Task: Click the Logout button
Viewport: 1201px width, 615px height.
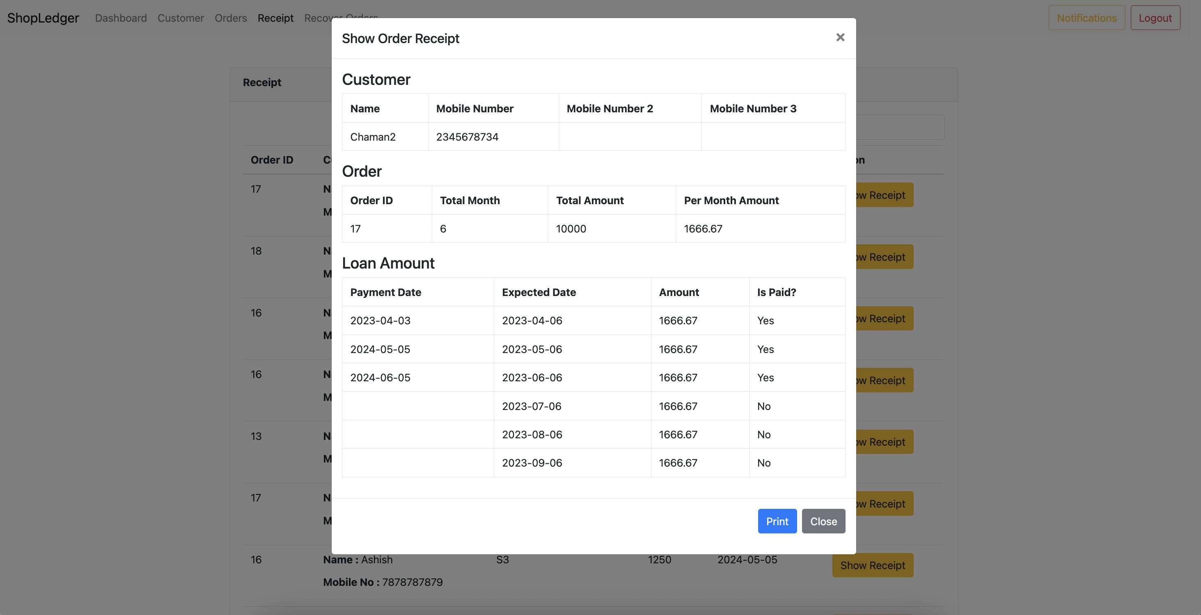Action: (x=1155, y=18)
